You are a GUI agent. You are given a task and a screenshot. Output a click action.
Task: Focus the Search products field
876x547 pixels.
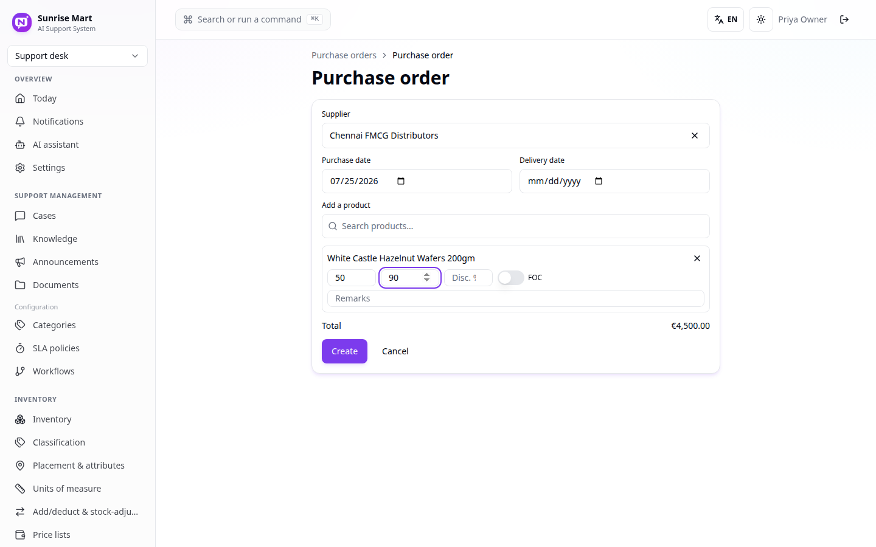click(x=516, y=226)
